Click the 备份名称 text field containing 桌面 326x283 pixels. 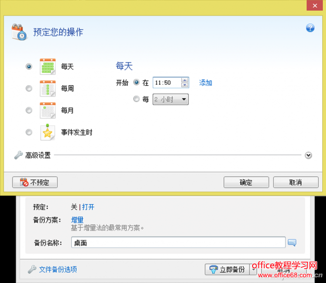pyautogui.click(x=178, y=242)
